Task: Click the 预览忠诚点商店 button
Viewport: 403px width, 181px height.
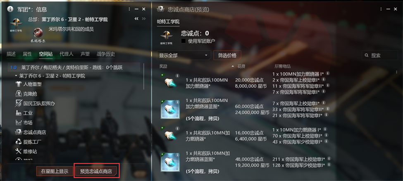Action: (96, 171)
